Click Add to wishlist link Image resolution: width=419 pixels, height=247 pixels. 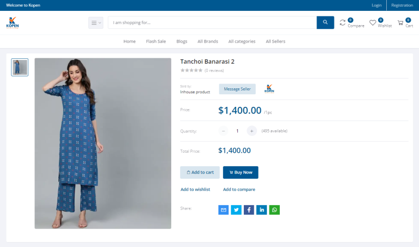[x=195, y=190]
